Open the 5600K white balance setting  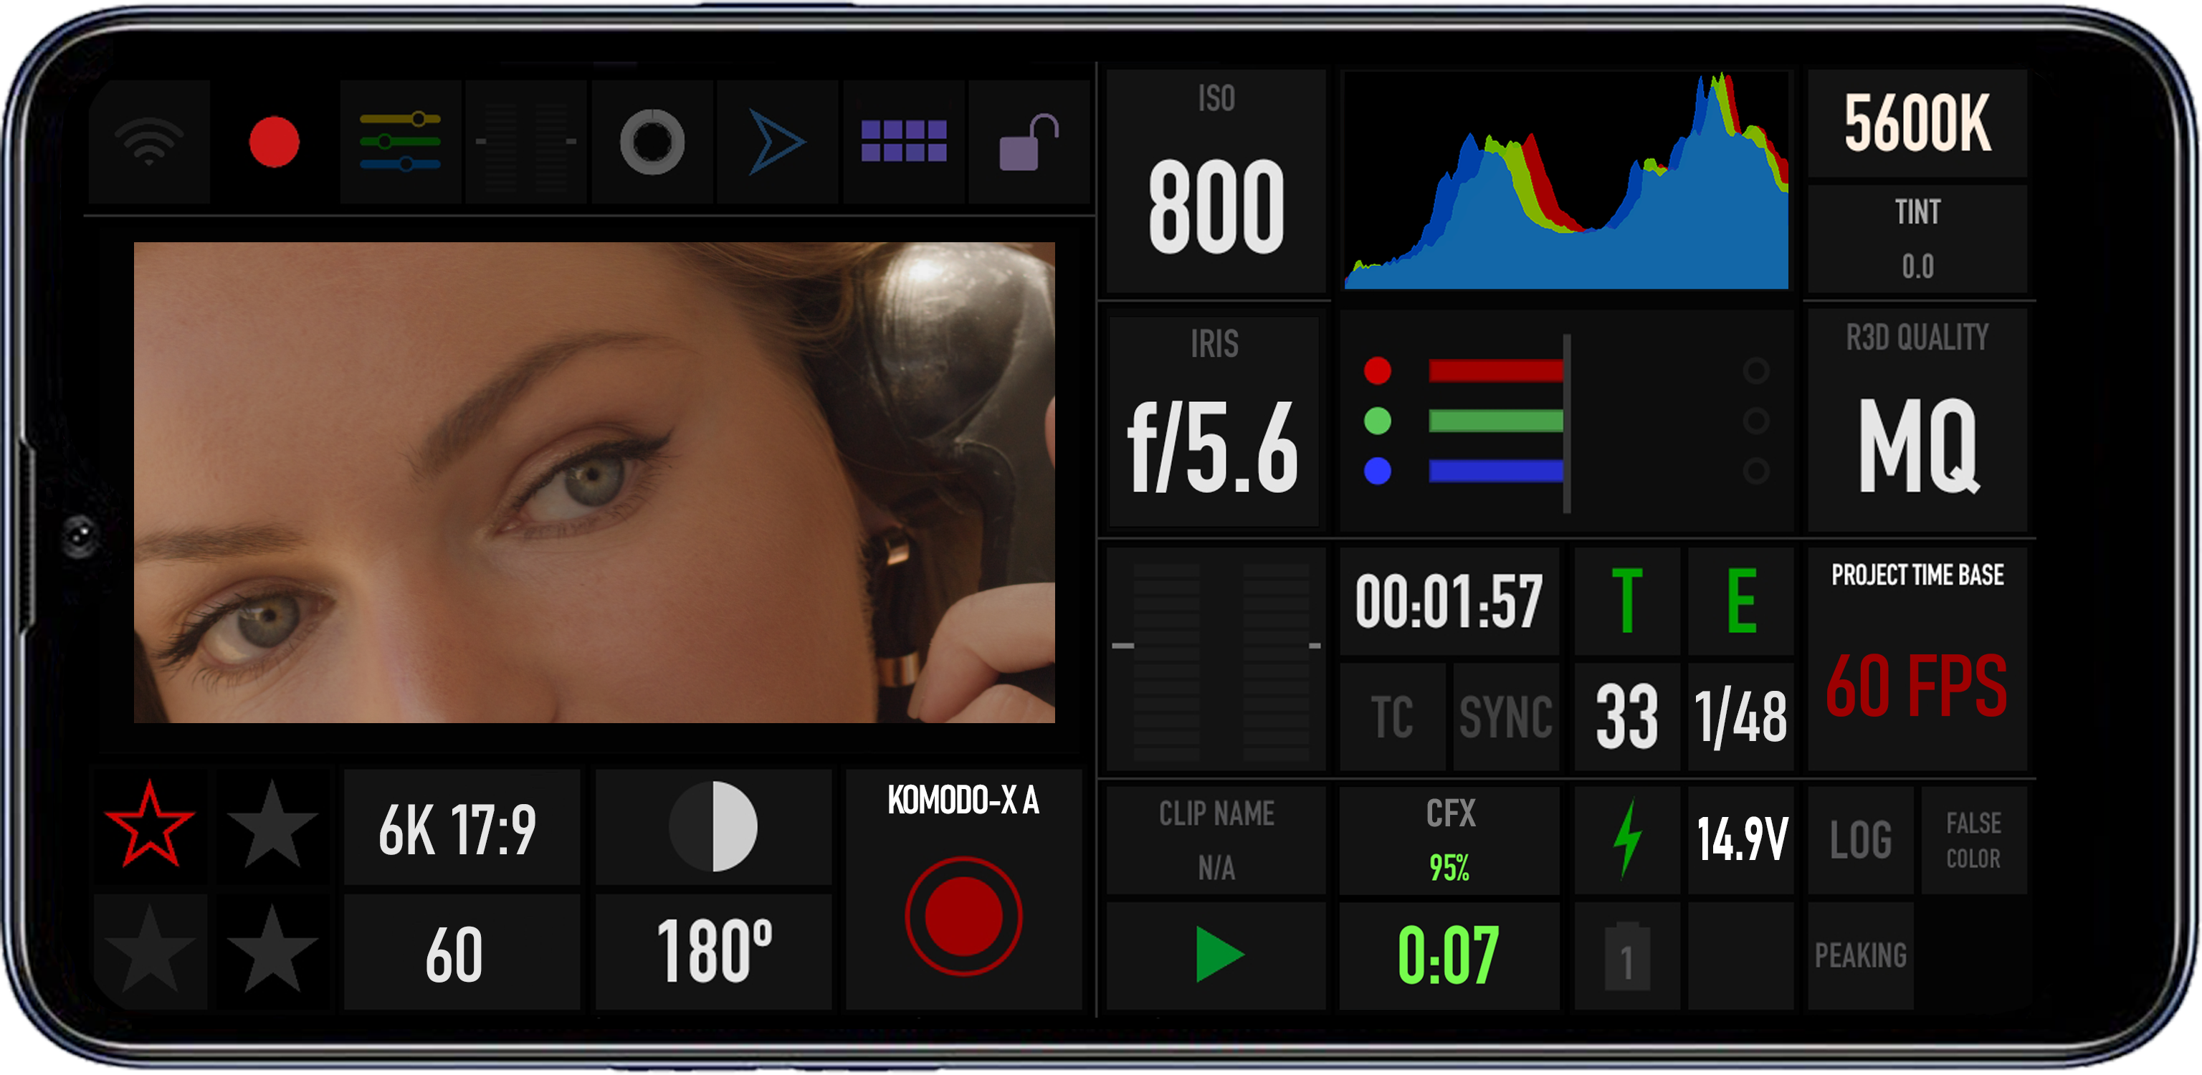tap(1917, 124)
